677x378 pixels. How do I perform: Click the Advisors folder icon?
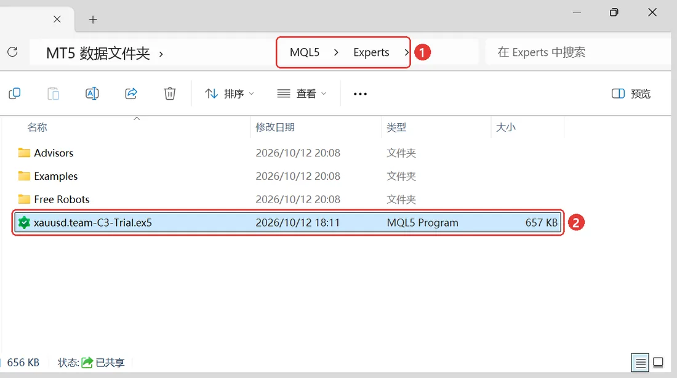click(x=24, y=153)
